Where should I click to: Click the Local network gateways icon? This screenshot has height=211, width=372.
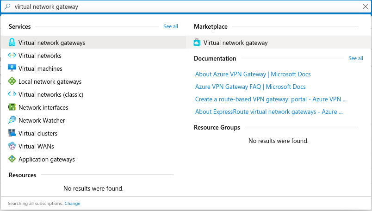coord(12,81)
